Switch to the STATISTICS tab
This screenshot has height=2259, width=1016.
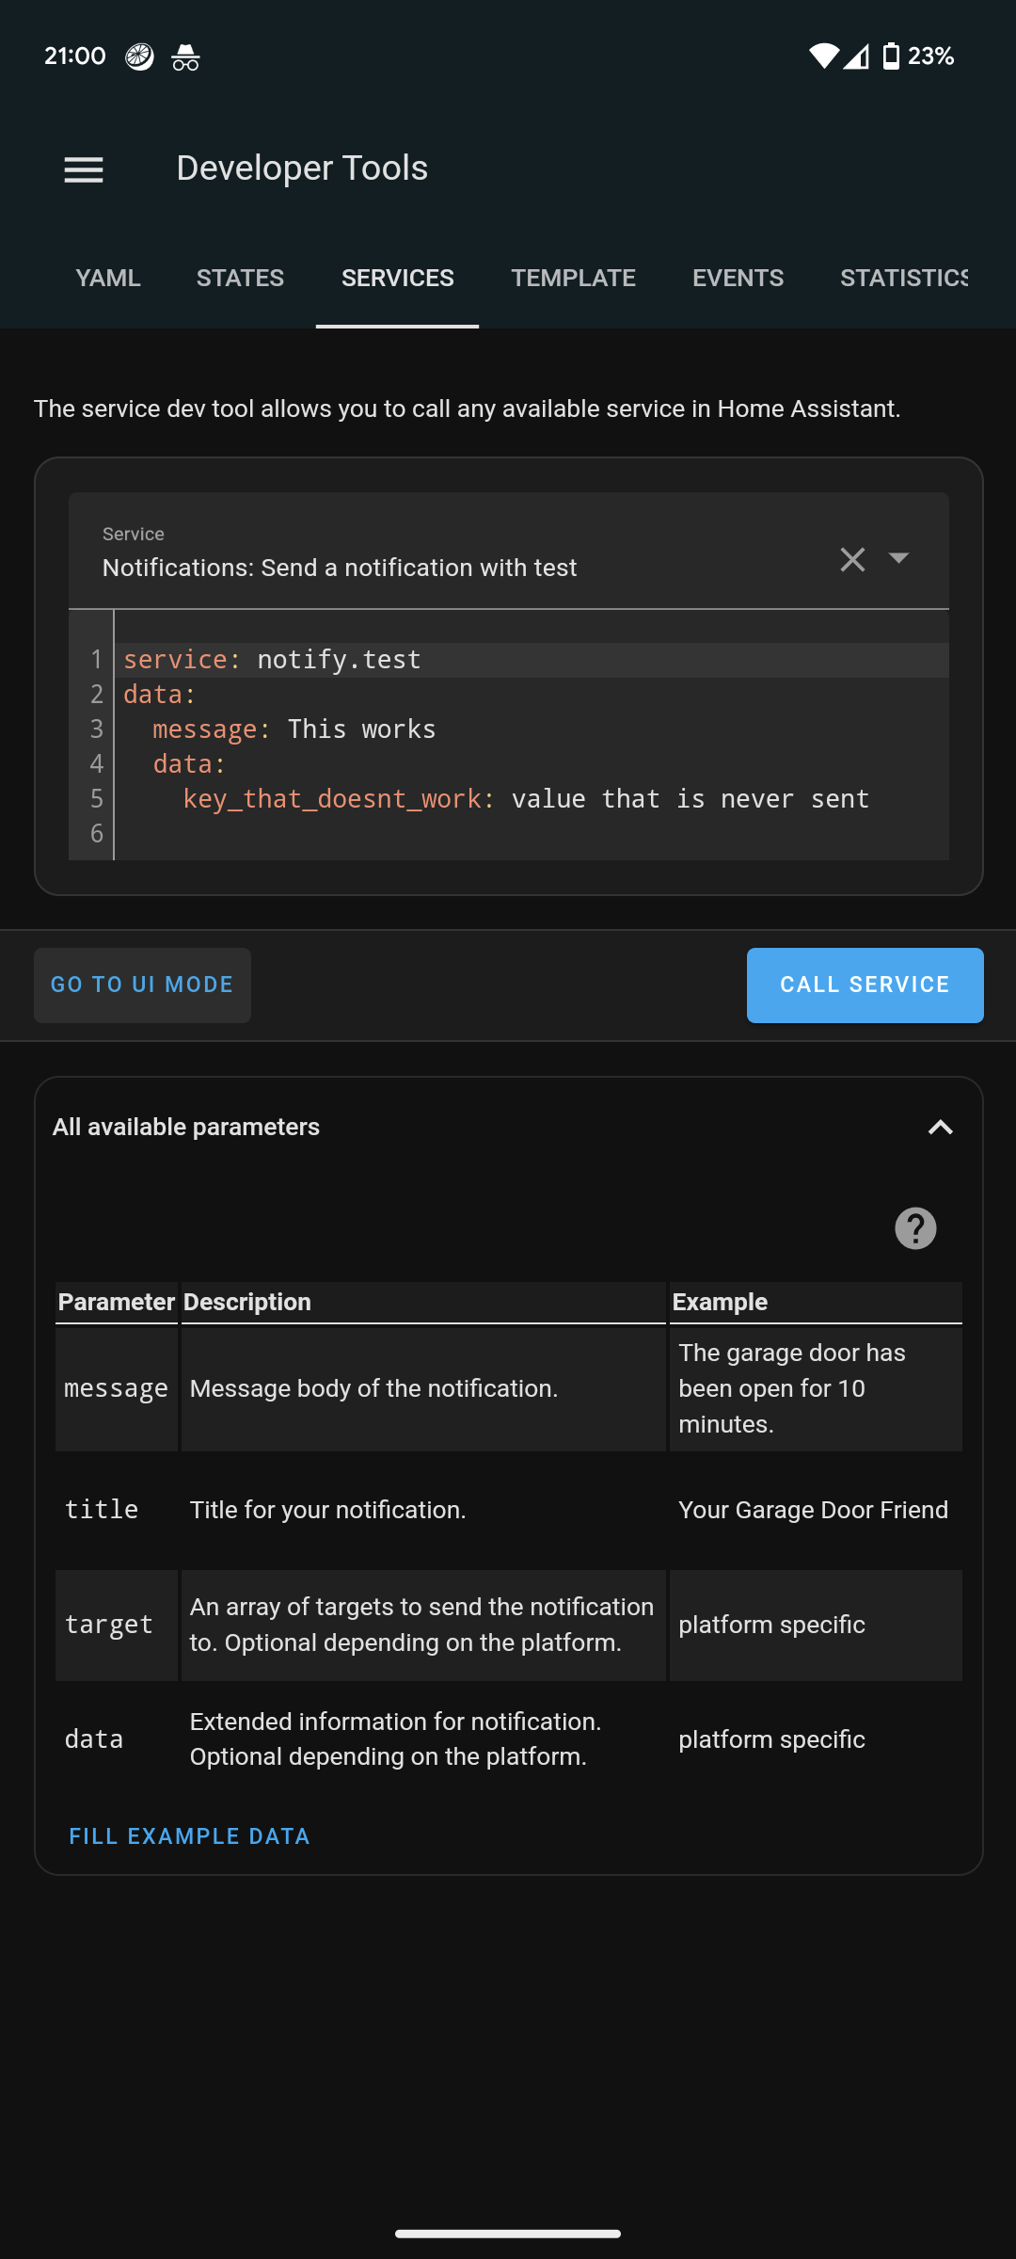[904, 278]
